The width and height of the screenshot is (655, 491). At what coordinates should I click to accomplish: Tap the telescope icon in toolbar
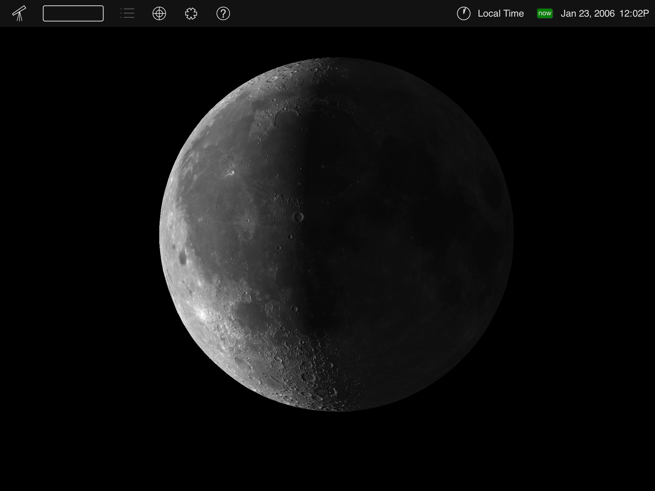[19, 13]
